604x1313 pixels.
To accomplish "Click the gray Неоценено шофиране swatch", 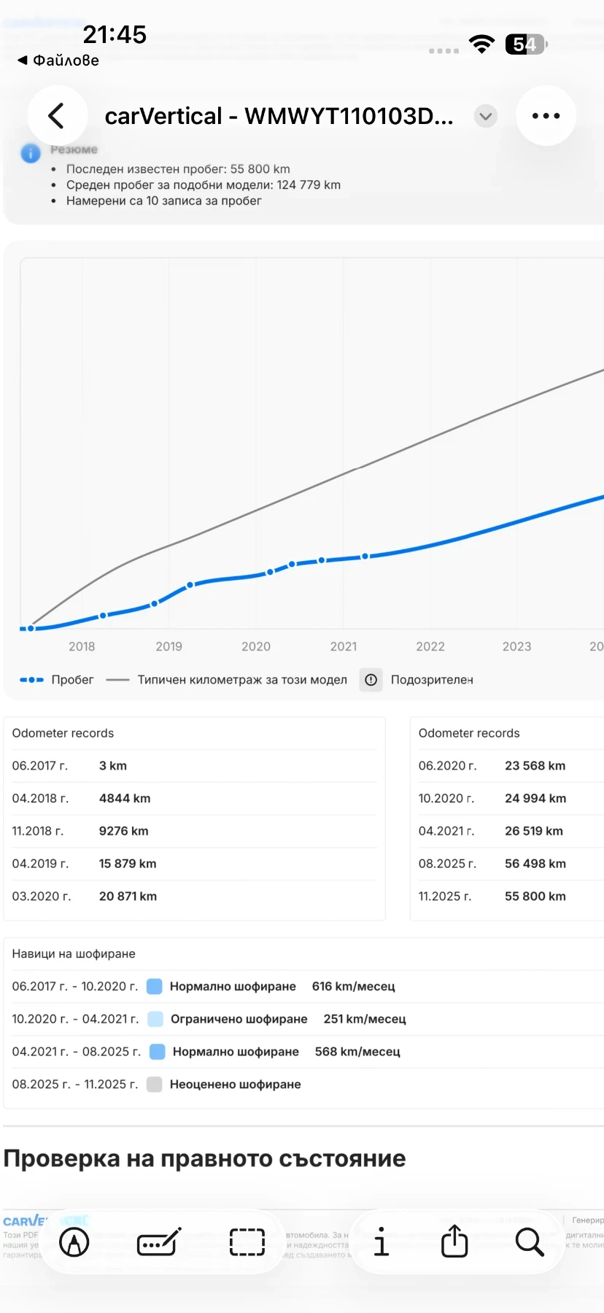I will pyautogui.click(x=155, y=1085).
